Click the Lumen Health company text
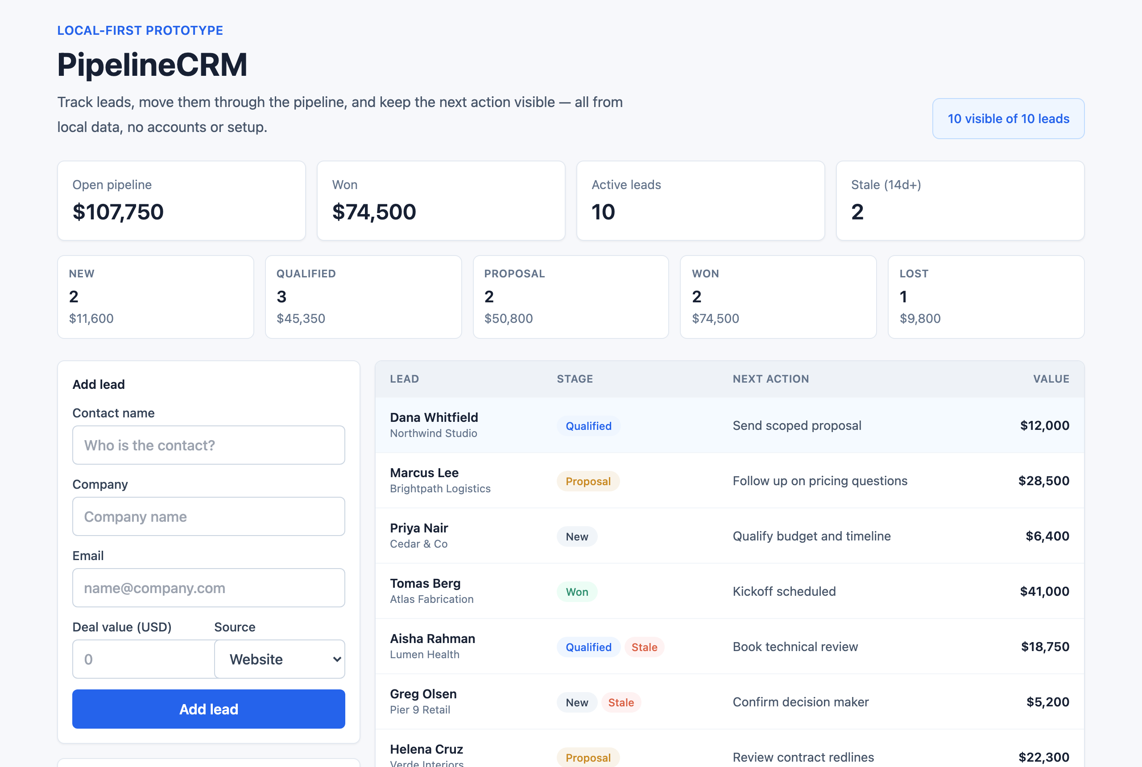The image size is (1142, 767). [425, 655]
